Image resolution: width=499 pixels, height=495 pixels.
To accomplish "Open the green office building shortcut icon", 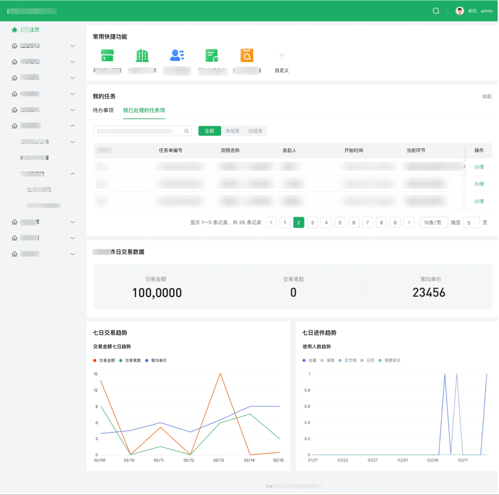I will coord(142,55).
